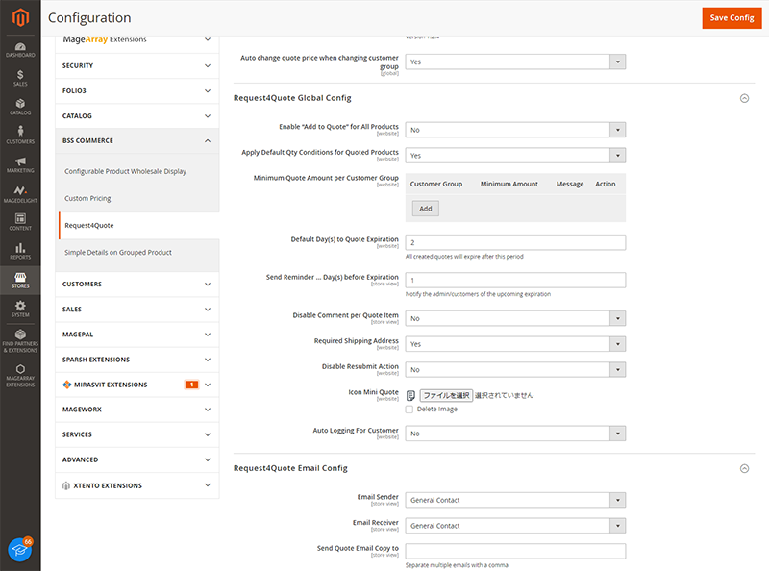
Task: Focus the Send Quote Email Copy to field
Action: pos(515,551)
